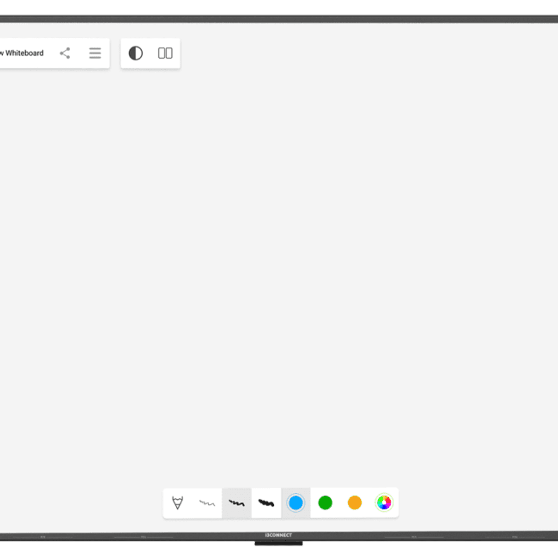558x558 pixels.
Task: Pick the orange pen color
Action: coord(354,503)
